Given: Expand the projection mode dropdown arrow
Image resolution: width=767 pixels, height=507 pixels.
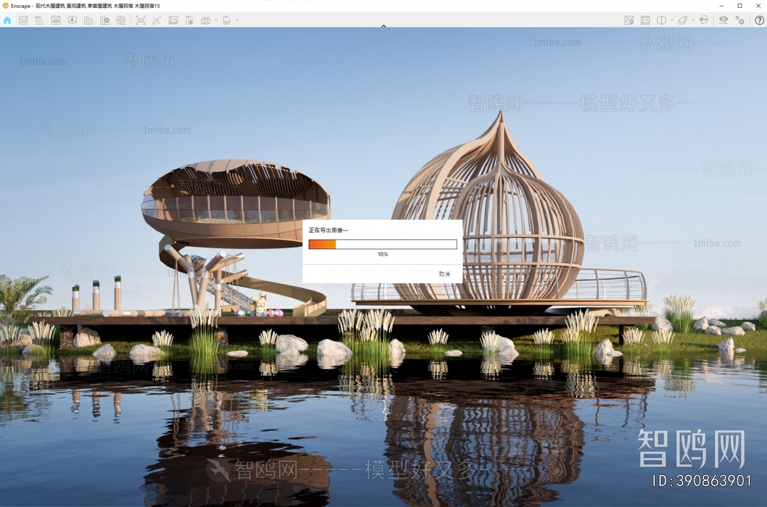Looking at the screenshot, I should [x=672, y=20].
